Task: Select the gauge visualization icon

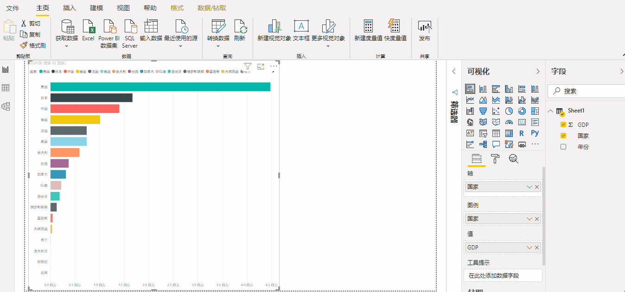Action: click(509, 122)
